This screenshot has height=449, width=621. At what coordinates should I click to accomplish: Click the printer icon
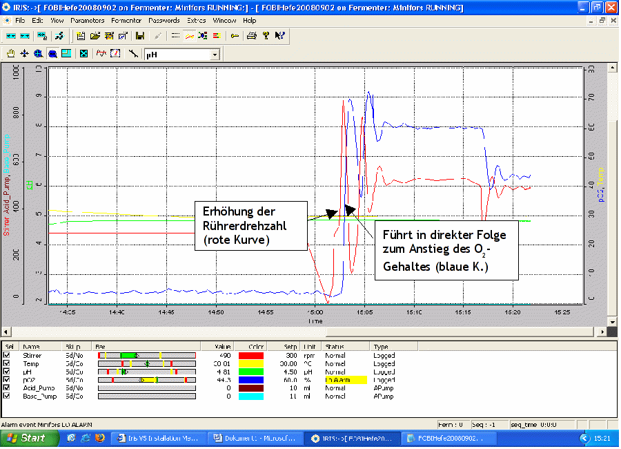pos(251,36)
